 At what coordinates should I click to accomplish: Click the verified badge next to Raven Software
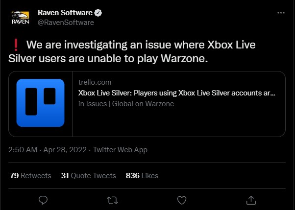click(x=98, y=12)
